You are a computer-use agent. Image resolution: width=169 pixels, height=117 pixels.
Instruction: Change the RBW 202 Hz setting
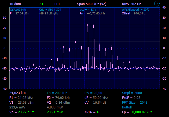click(x=131, y=4)
